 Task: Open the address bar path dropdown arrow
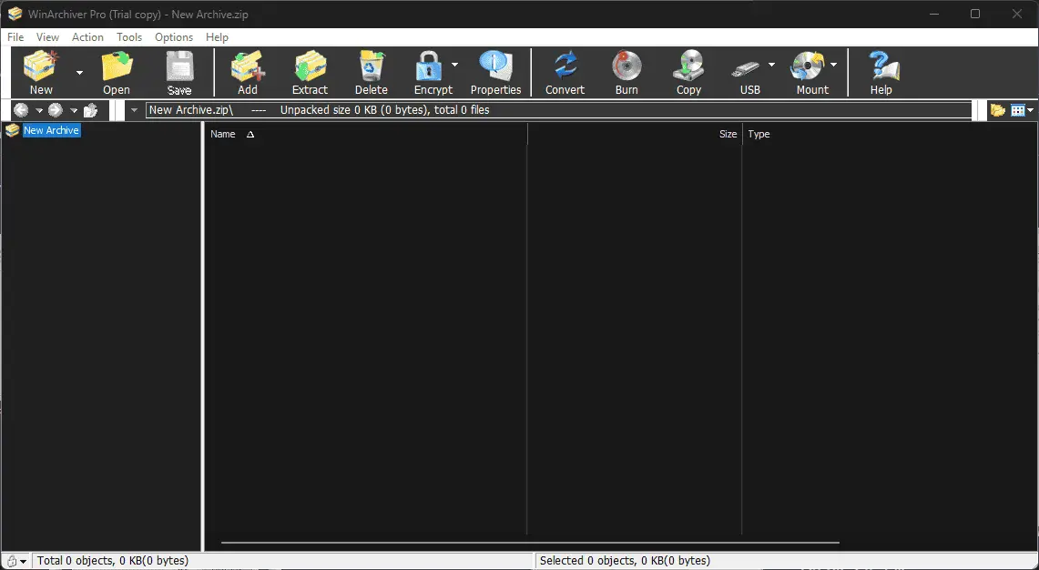(x=135, y=110)
